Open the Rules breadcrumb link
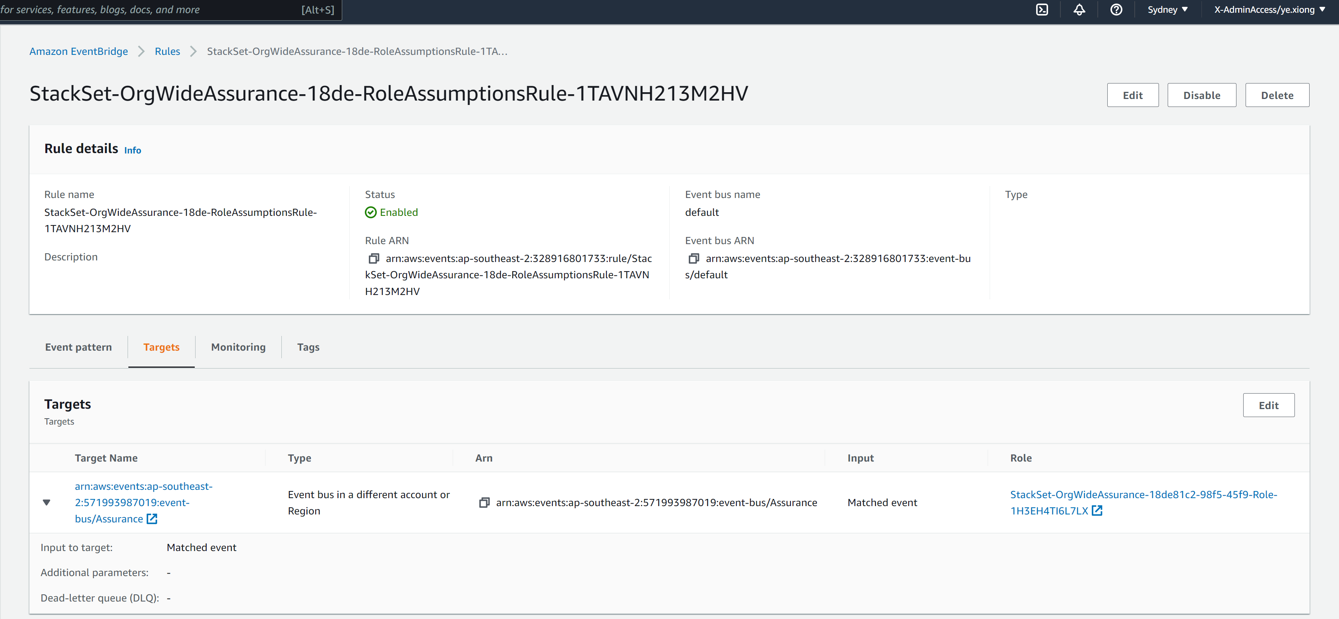 tap(167, 51)
